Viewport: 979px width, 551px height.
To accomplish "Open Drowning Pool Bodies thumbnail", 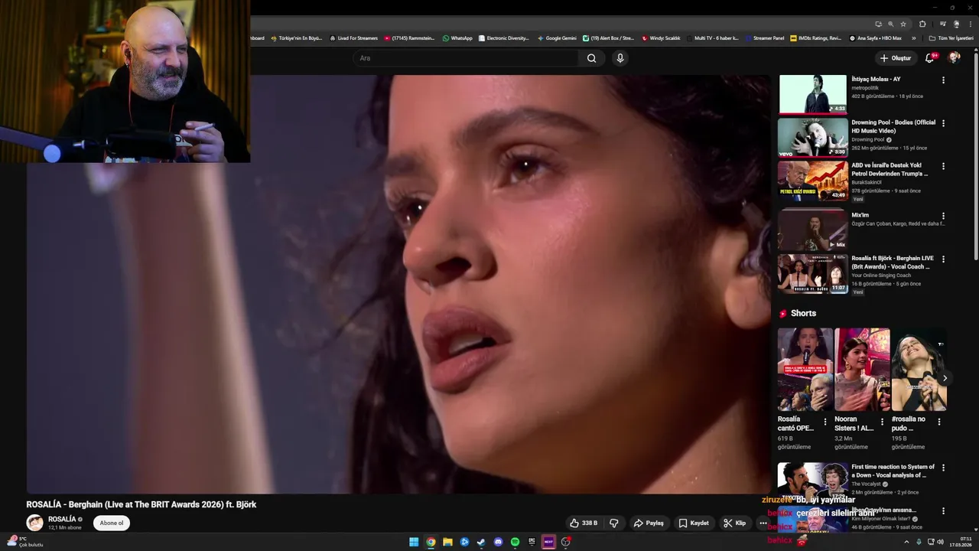I will point(812,138).
